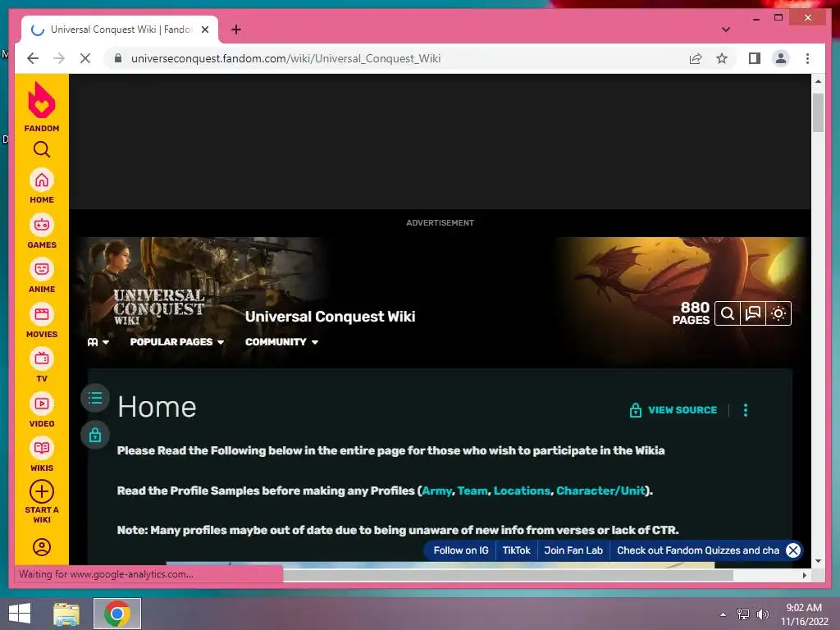The height and width of the screenshot is (630, 840).
Task: Open a new browser tab
Action: point(236,30)
